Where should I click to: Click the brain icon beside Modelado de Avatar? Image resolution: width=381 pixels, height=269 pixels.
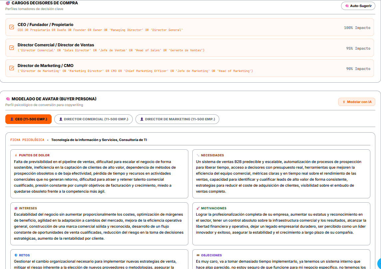8,99
